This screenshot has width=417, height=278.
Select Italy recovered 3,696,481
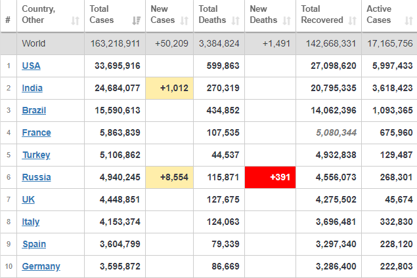click(x=336, y=222)
